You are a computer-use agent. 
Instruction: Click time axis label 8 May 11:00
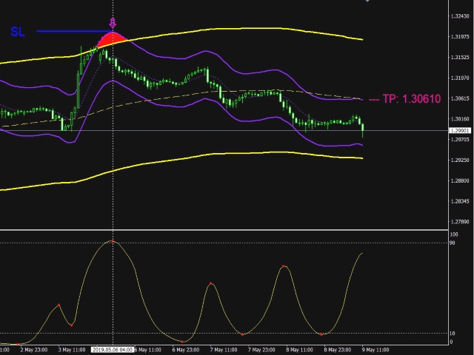pyautogui.click(x=299, y=350)
